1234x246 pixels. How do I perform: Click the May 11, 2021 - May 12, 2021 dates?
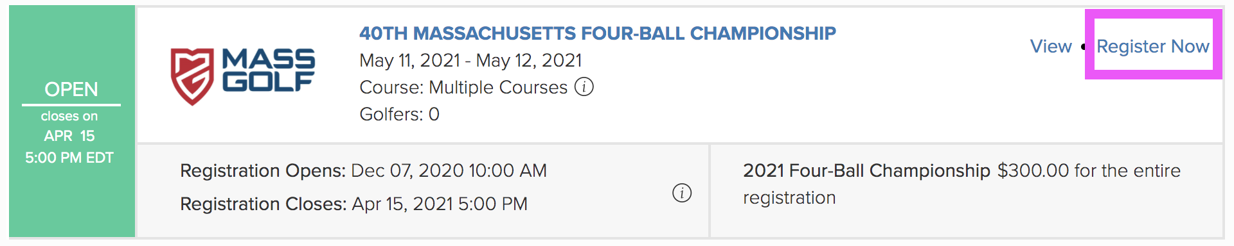click(470, 60)
